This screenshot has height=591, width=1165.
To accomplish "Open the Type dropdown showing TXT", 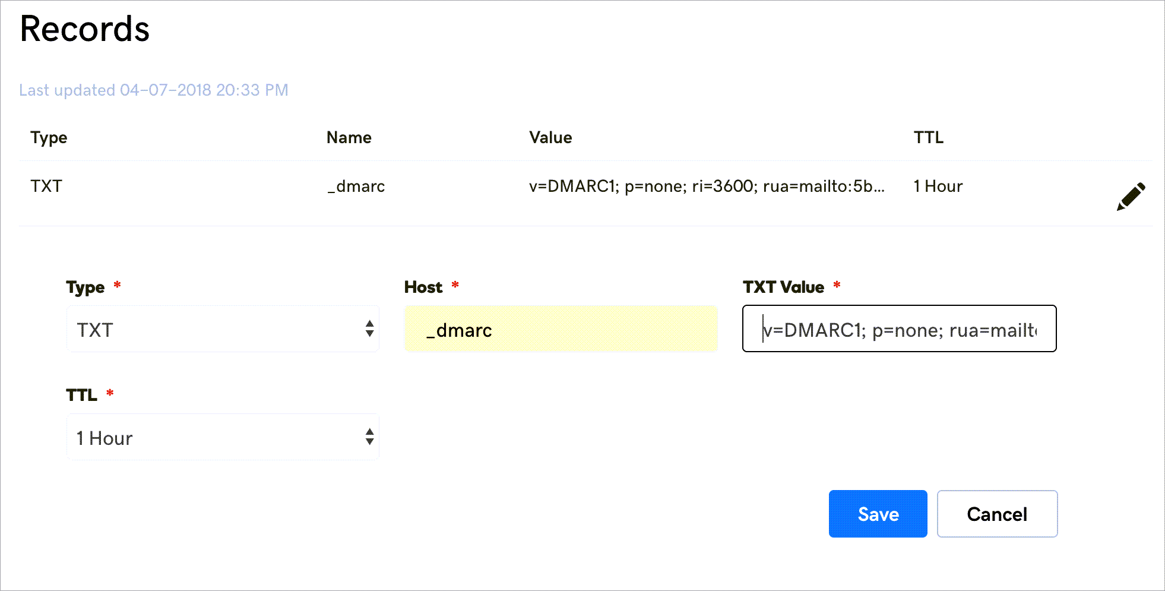I will click(223, 329).
